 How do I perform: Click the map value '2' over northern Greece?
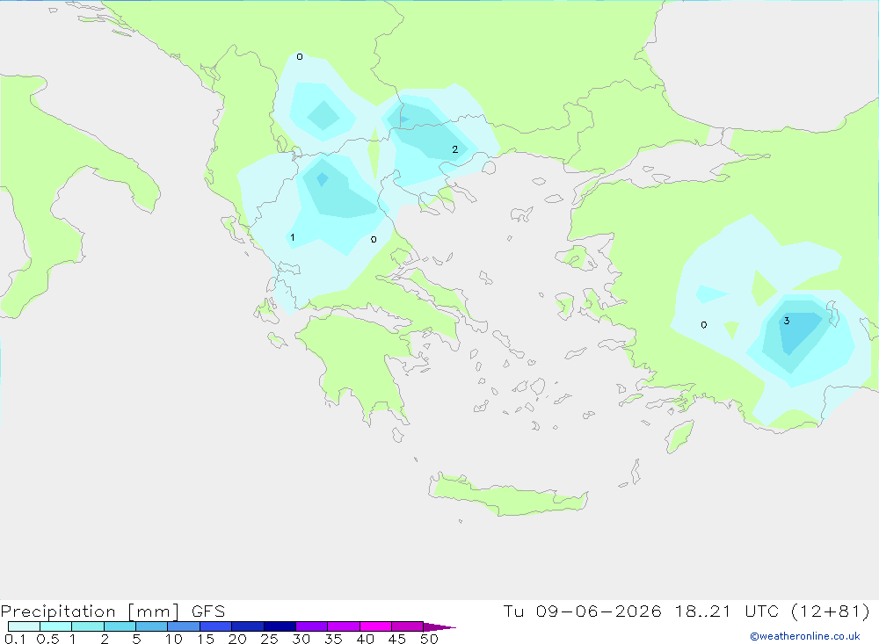pyautogui.click(x=455, y=149)
